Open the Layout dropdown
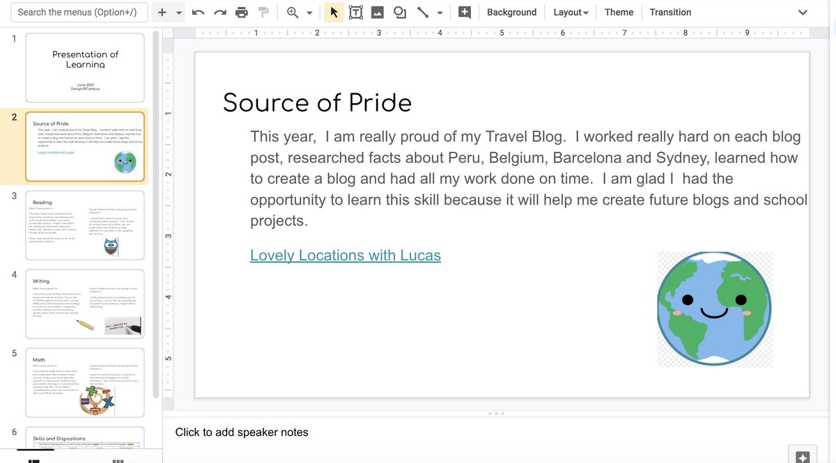The height and width of the screenshot is (463, 836). [571, 13]
